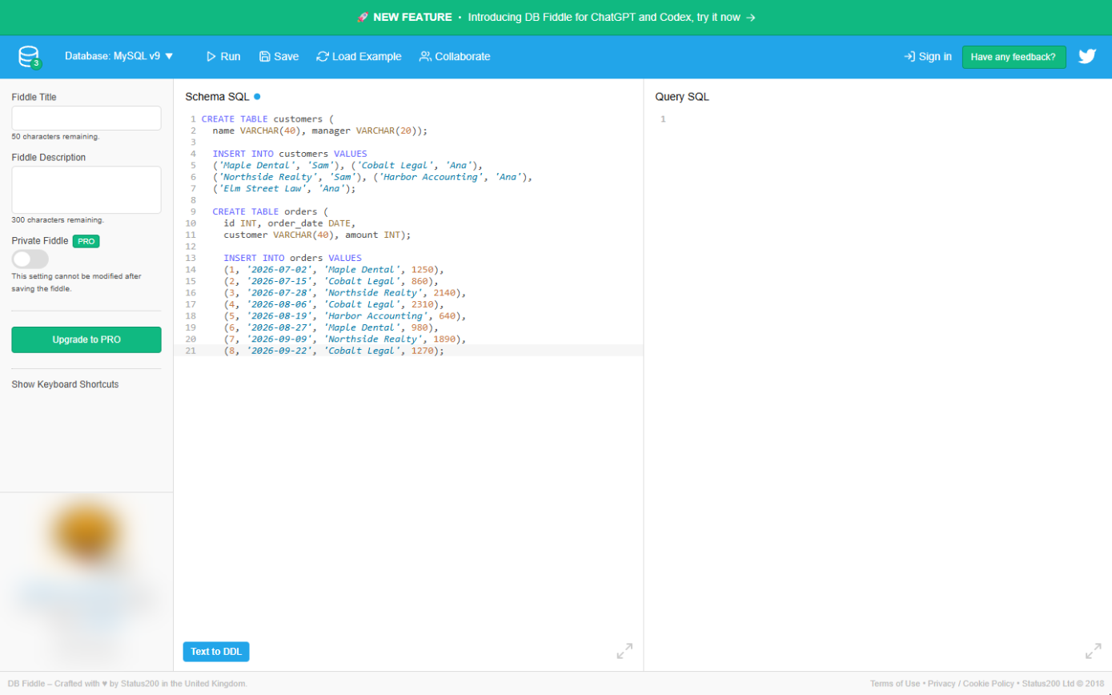Run the fiddle
Image resolution: width=1112 pixels, height=695 pixels.
223,57
